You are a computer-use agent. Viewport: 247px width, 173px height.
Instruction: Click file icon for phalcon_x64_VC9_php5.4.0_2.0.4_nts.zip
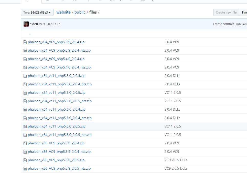[x=25, y=67]
